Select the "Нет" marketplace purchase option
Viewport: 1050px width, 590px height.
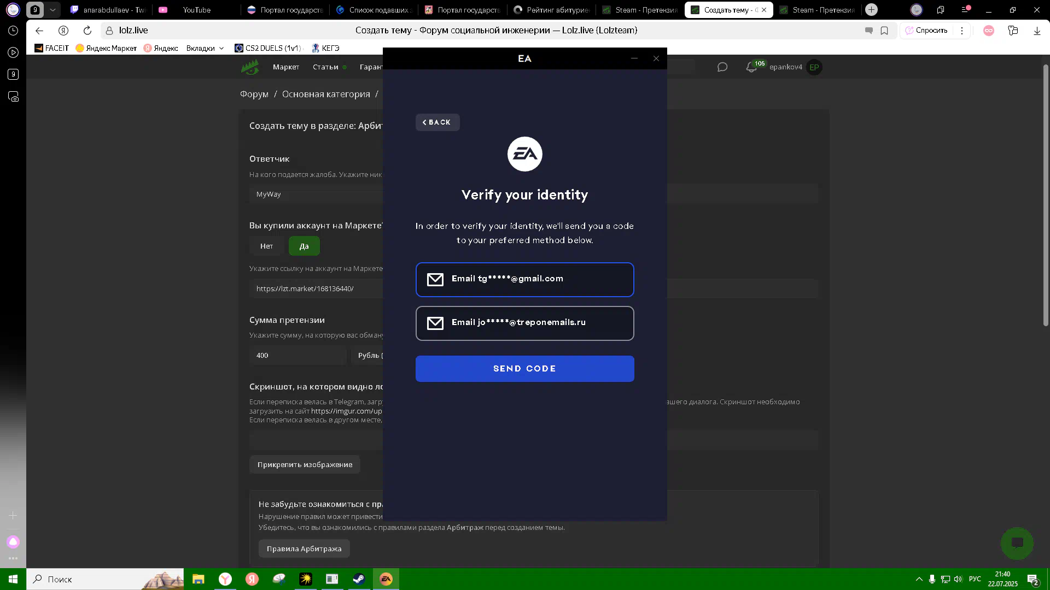[x=266, y=246]
